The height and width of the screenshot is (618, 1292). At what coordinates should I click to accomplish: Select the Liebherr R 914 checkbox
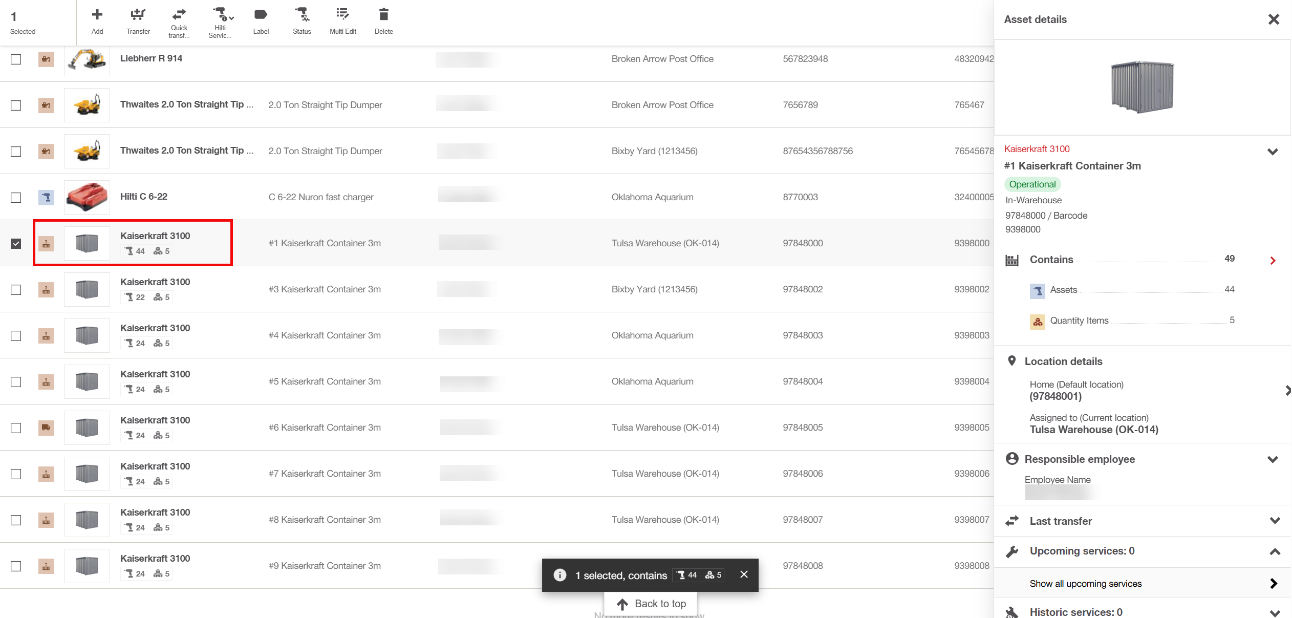(x=16, y=59)
